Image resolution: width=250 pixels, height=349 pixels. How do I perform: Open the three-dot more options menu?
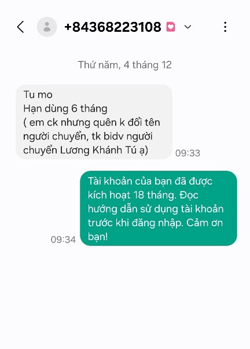(225, 27)
